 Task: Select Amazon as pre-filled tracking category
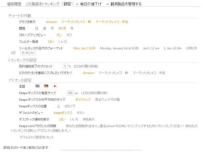88,73
